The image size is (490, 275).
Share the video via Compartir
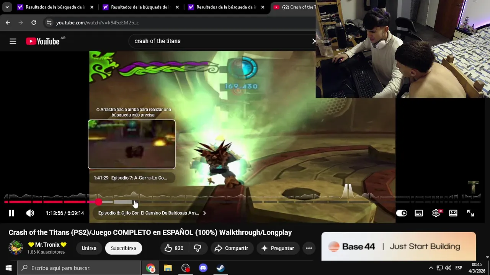tap(231, 248)
